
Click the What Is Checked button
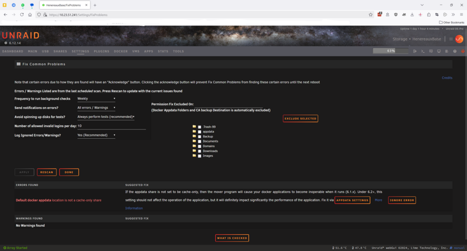tap(232, 238)
